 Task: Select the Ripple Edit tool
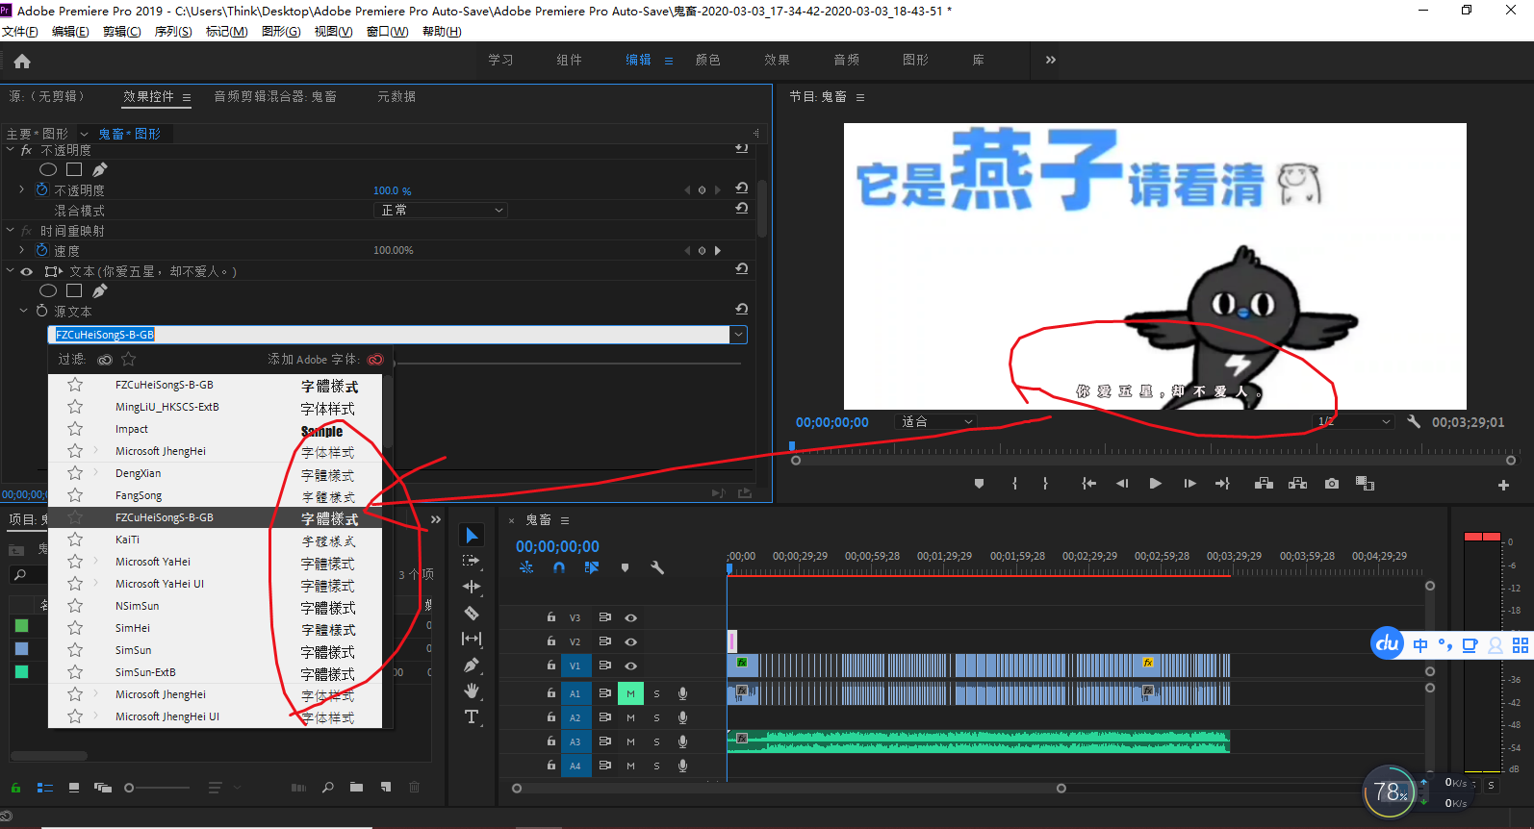[472, 587]
